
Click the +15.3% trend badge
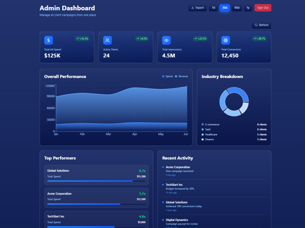(82, 39)
